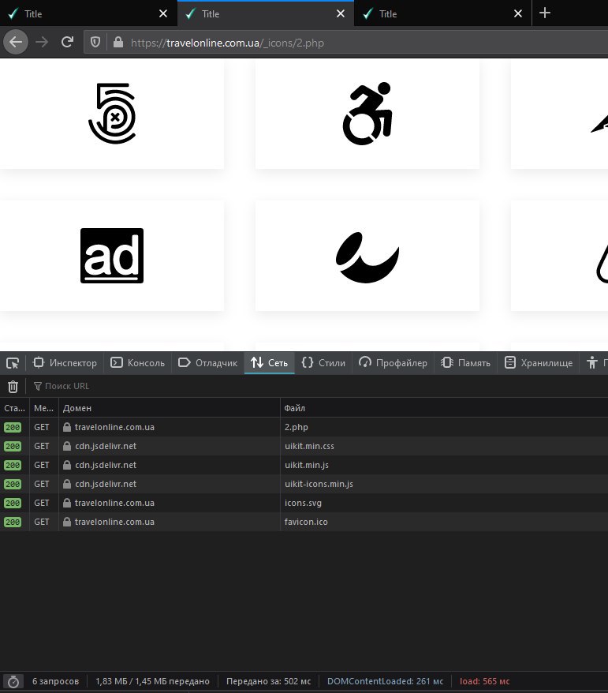Open the Хранилище storage tab

539,363
